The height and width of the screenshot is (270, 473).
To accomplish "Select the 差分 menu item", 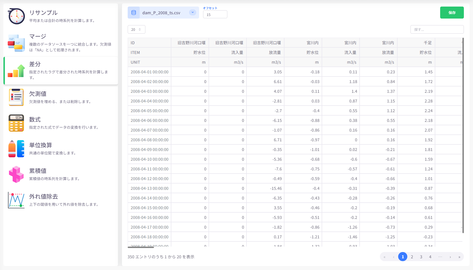I will tap(61, 70).
